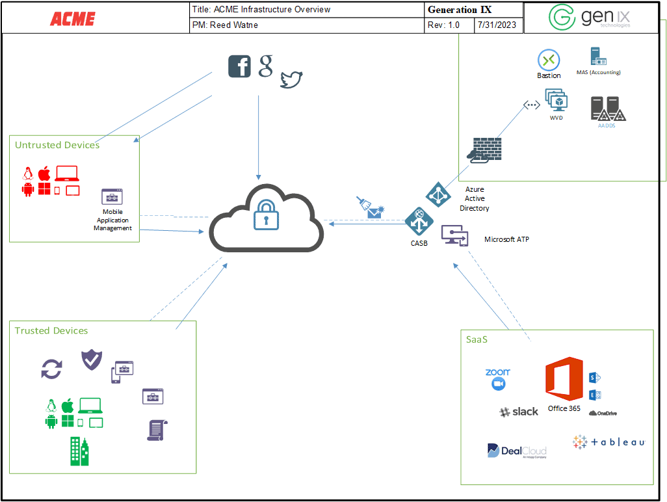Click the "Trusted Devices" label
The height and width of the screenshot is (502, 667).
coord(51,330)
